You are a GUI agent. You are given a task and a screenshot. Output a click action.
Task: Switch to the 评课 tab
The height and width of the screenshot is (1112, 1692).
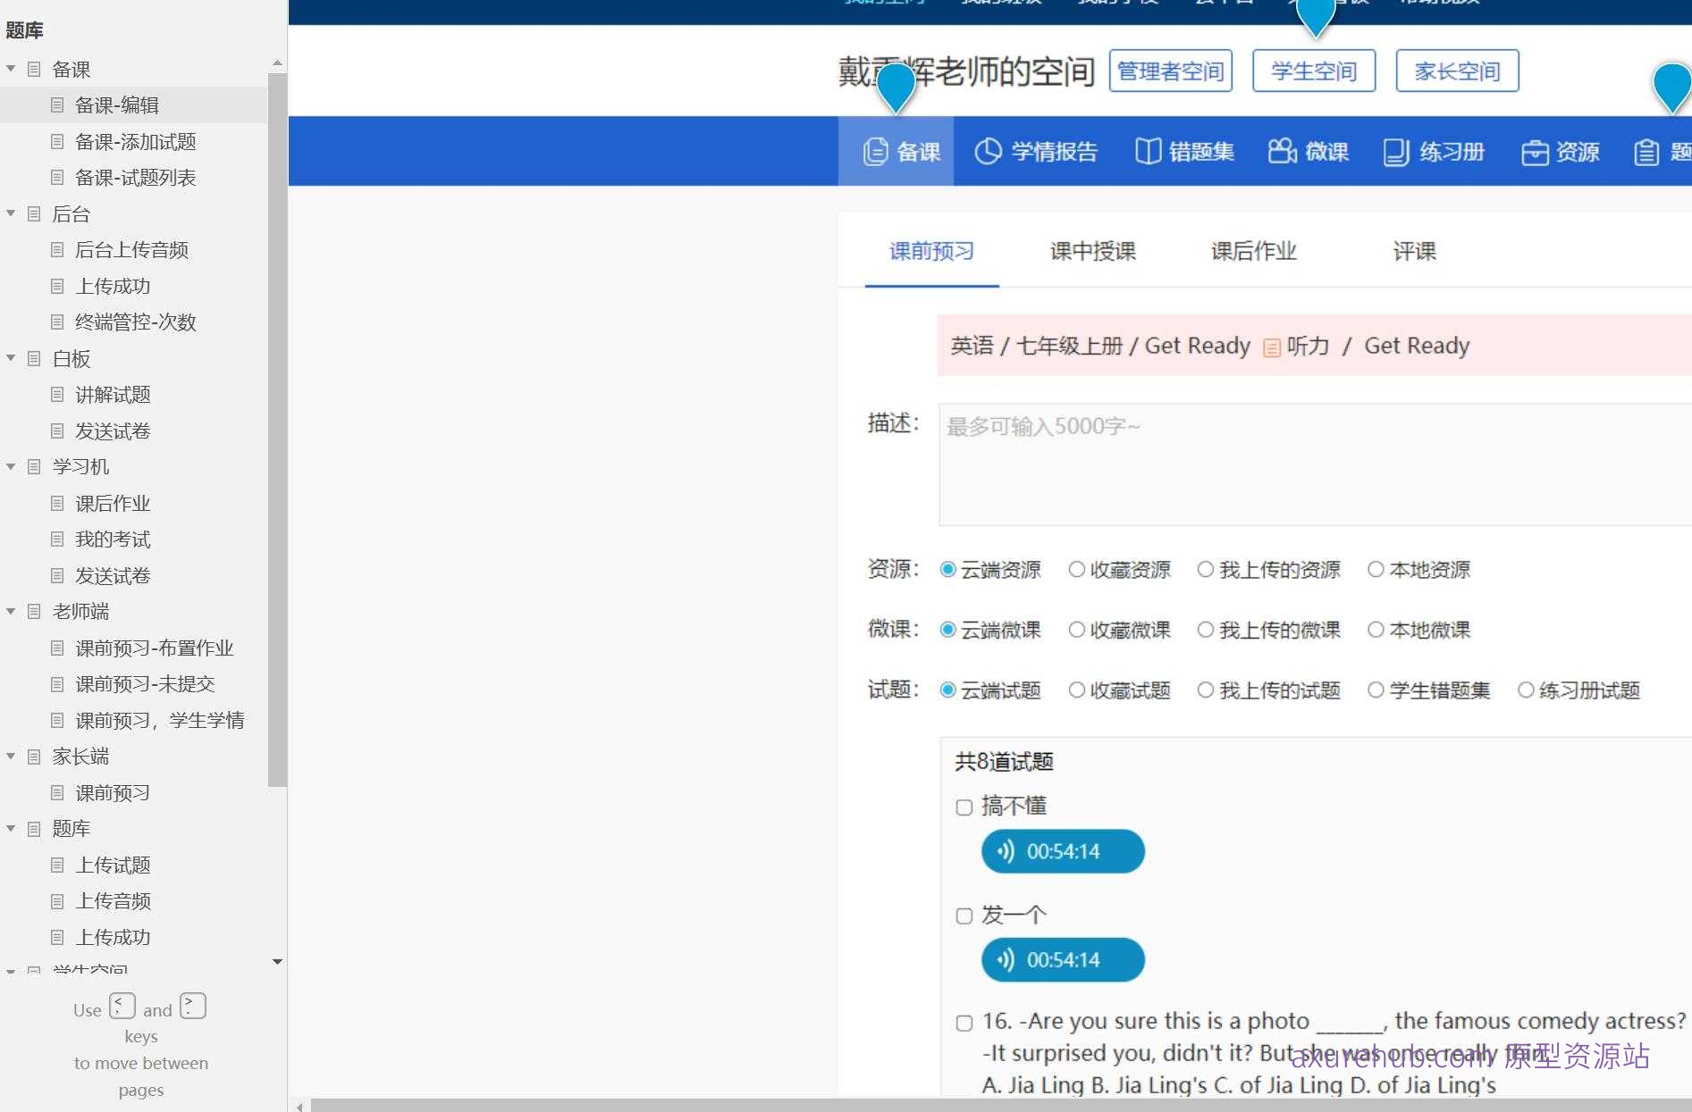tap(1413, 251)
